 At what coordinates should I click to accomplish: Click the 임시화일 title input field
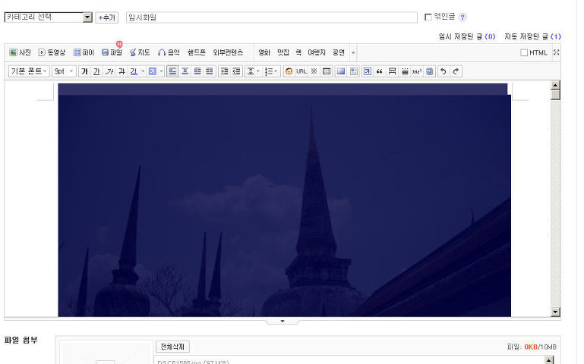(272, 17)
